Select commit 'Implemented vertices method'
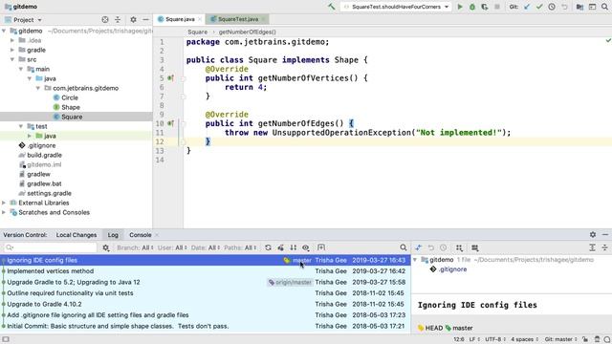This screenshot has width=612, height=344. 206,271
